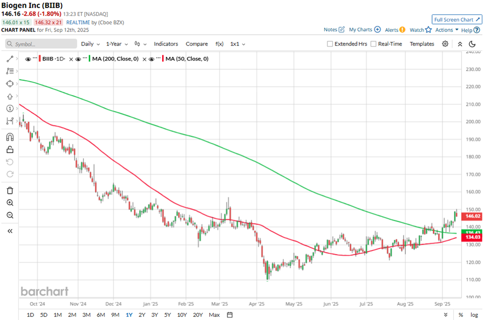Open Compare menu
The image size is (487, 320).
click(x=196, y=44)
